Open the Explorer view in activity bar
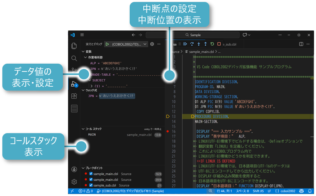 click(x=74, y=46)
